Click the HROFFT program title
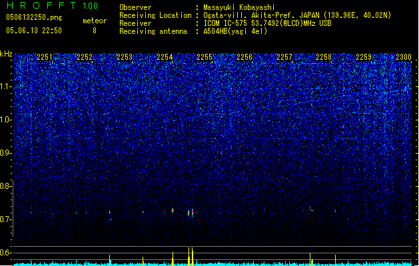This screenshot has width=419, height=266. click(41, 5)
